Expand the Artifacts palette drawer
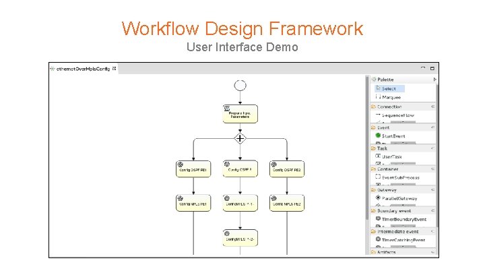The width and height of the screenshot is (485, 273). pos(433,252)
